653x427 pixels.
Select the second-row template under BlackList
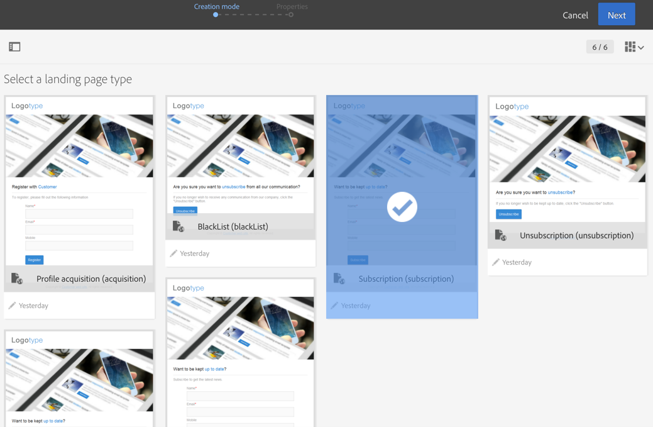click(240, 352)
